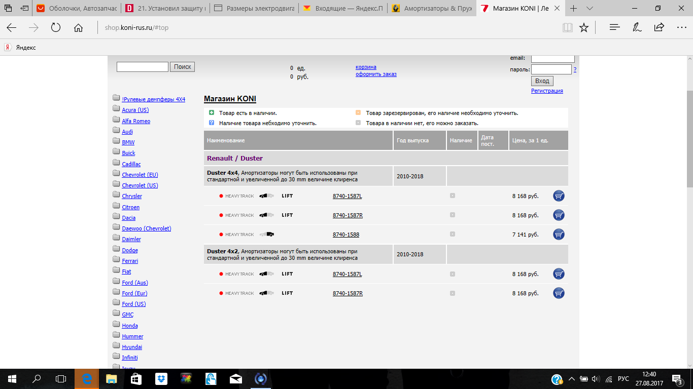Click the РУС language indicator
The image size is (693, 389).
pos(623,379)
